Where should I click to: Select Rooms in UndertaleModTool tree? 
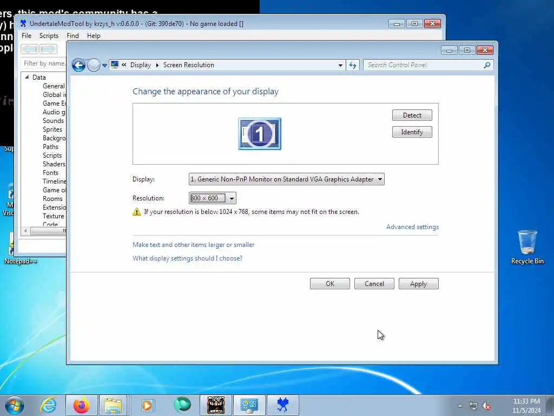[x=52, y=199]
